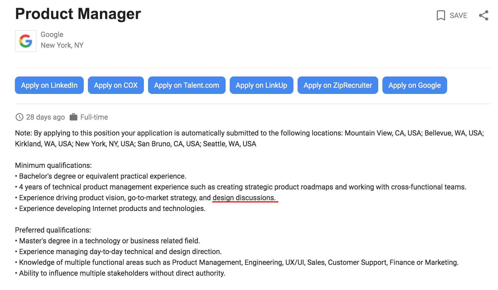
Task: Click the Product Manager title
Action: (x=78, y=14)
